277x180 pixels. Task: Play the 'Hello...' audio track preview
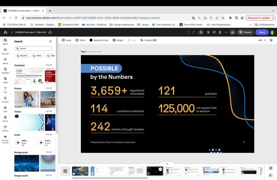[x=18, y=143]
